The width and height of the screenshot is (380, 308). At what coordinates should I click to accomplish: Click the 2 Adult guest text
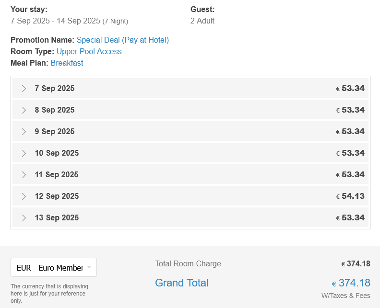point(202,21)
